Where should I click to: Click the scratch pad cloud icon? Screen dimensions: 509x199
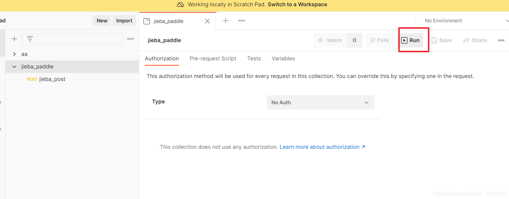point(180,4)
